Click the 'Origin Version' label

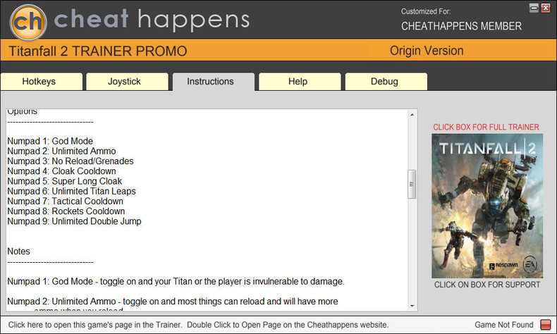427,51
